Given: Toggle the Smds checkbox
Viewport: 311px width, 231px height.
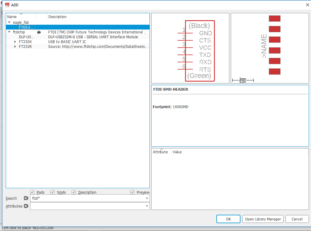Looking at the screenshot, I should click(x=52, y=192).
